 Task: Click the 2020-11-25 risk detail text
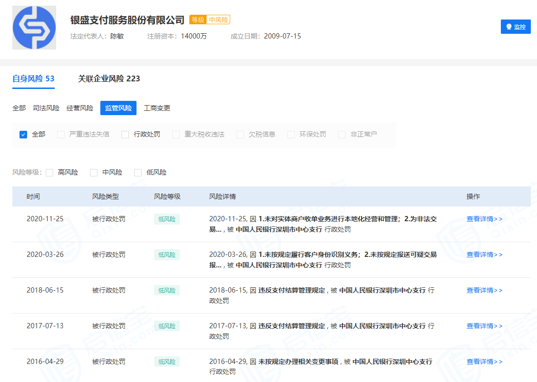(323, 224)
